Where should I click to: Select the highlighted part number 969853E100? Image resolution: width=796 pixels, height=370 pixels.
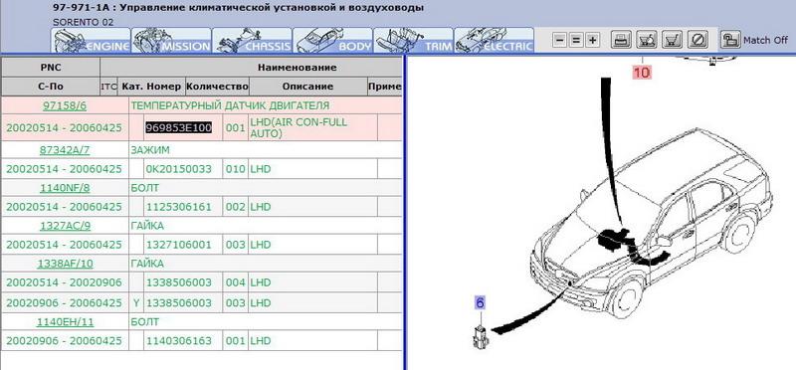[x=178, y=127]
